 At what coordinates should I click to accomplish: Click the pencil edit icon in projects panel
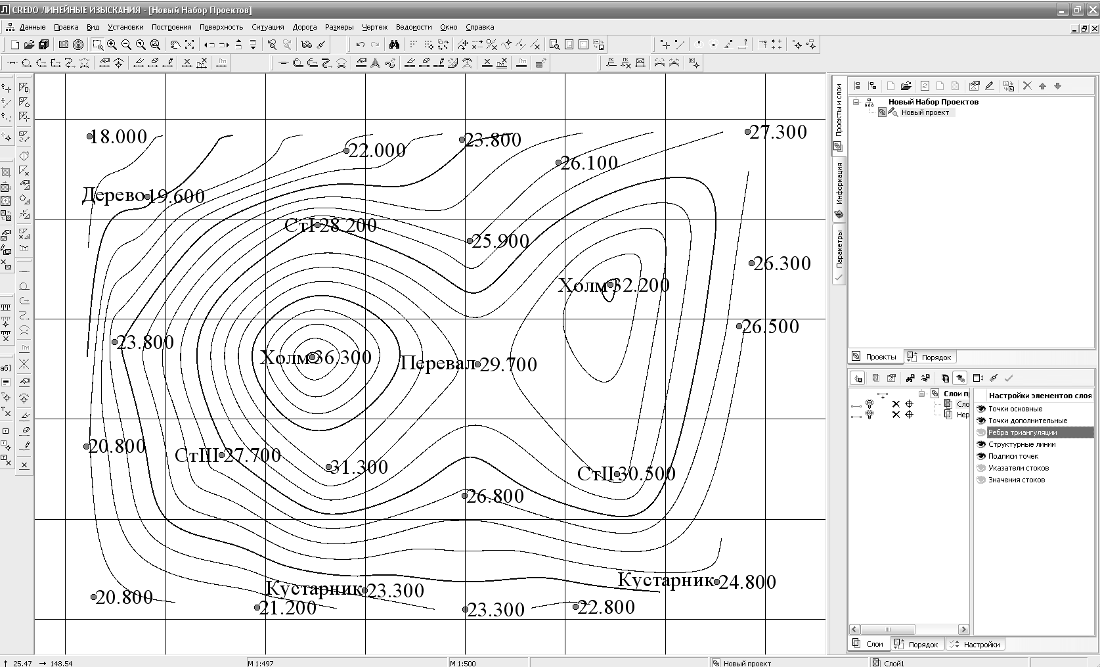990,86
